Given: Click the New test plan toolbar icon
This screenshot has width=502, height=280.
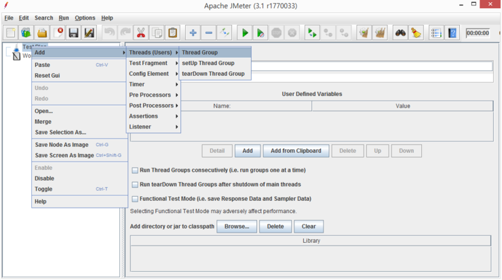Looking at the screenshot, I should pos(11,33).
